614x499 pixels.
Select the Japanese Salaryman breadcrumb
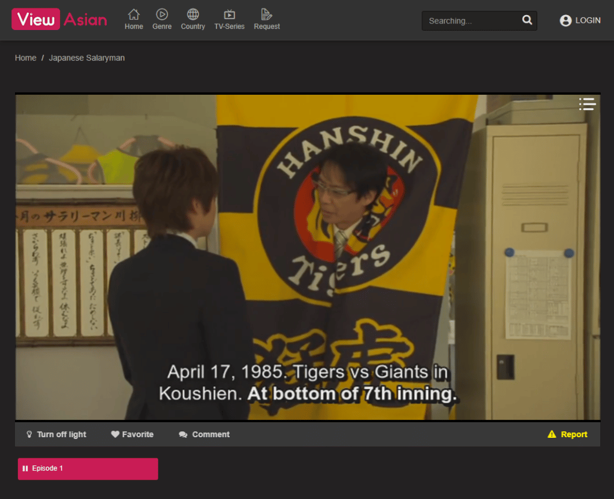(86, 58)
